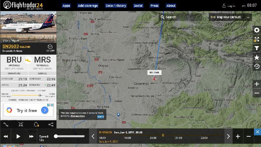Click the BRU departure airport code
The width and height of the screenshot is (261, 147).
pyautogui.click(x=14, y=60)
